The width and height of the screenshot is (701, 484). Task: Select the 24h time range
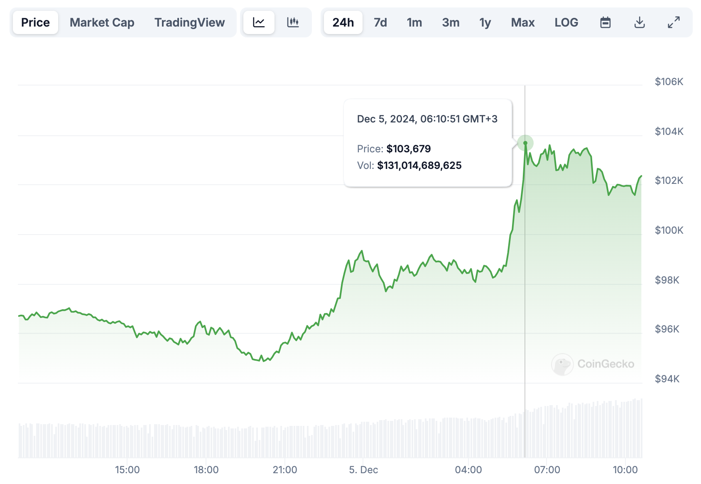coord(343,22)
